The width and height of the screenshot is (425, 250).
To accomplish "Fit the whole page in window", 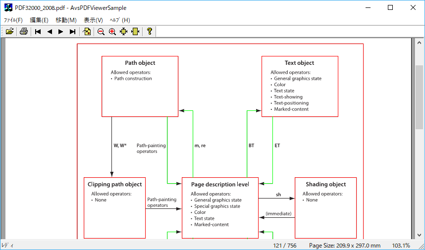I will (x=124, y=32).
